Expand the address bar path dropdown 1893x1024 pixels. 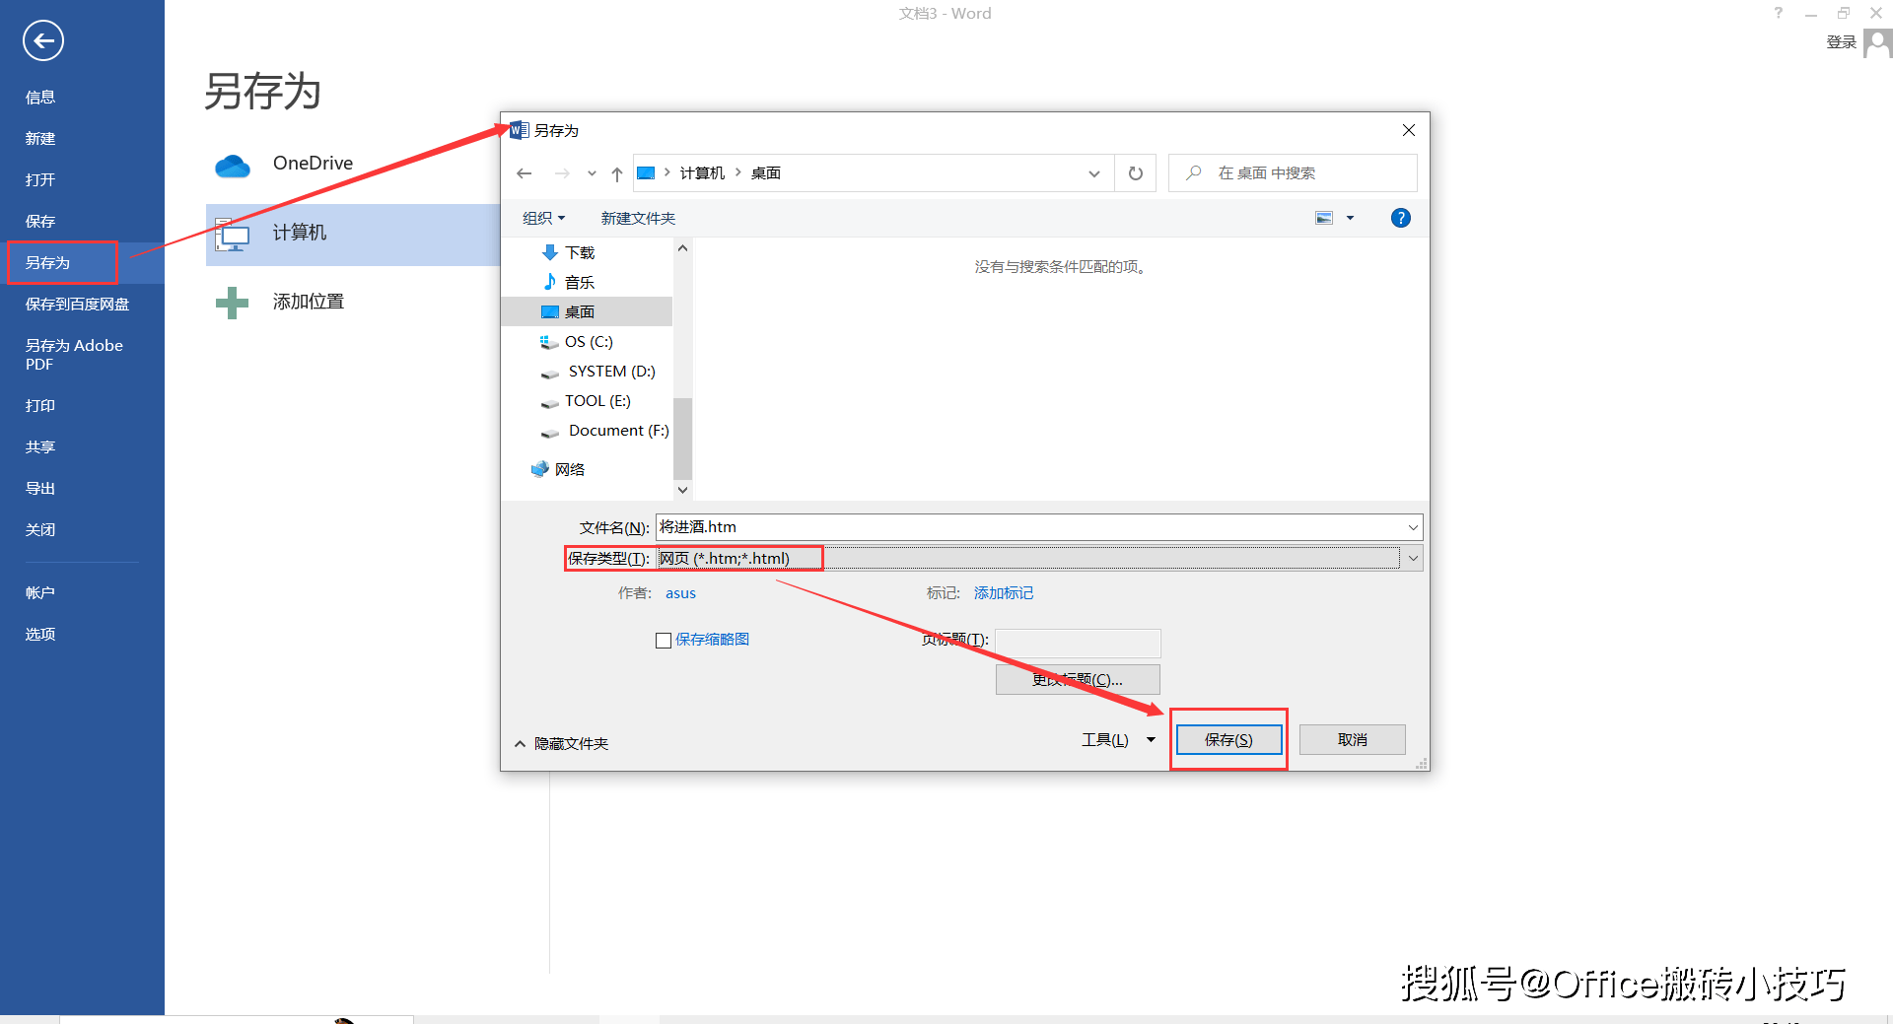(x=1094, y=173)
